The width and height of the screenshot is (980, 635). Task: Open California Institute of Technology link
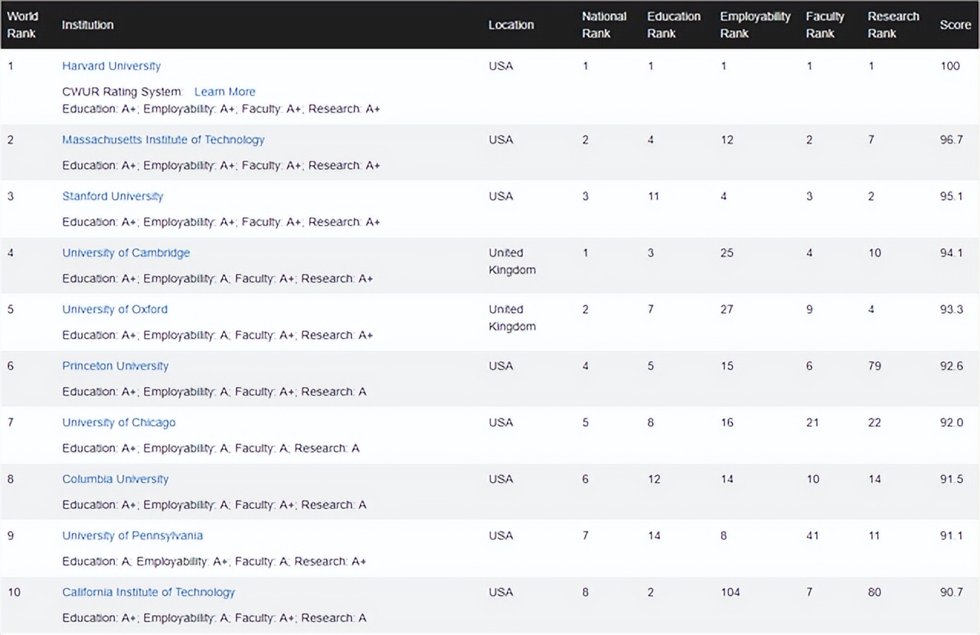point(149,593)
